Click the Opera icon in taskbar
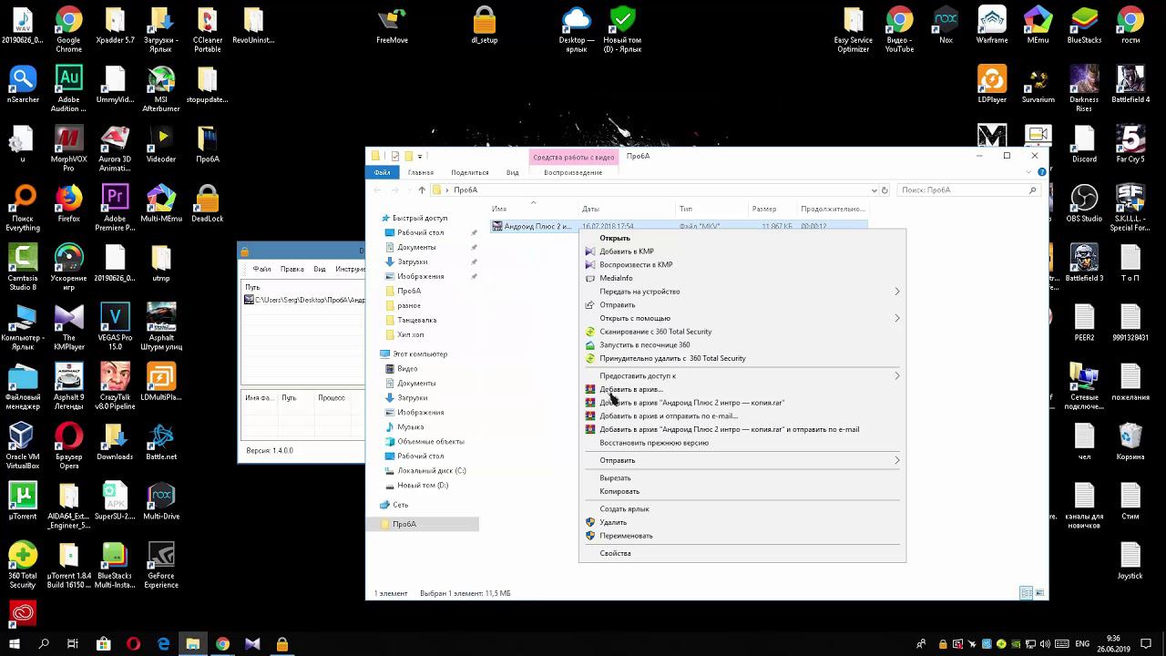The width and height of the screenshot is (1166, 656). [x=134, y=644]
